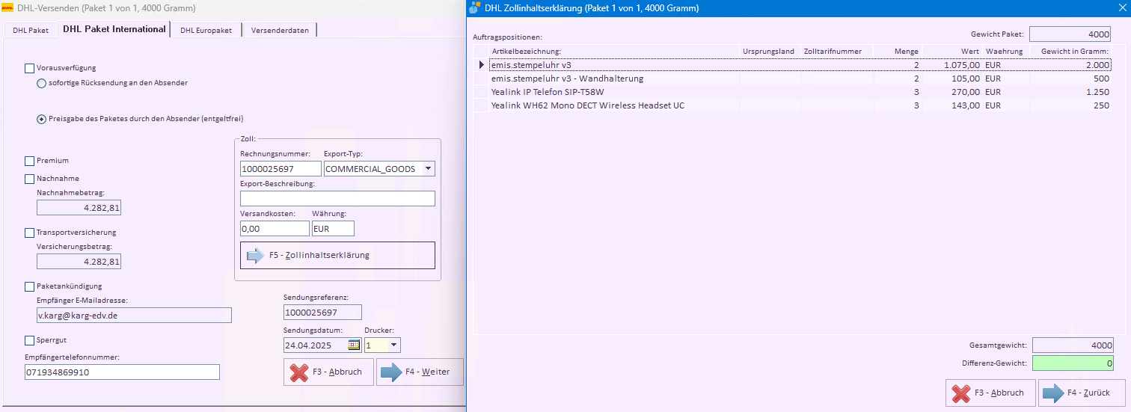Check the Paketankündigung option

tap(30, 286)
